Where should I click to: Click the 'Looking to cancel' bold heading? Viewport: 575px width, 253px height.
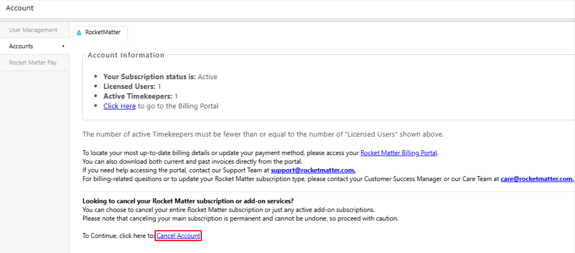pos(188,201)
